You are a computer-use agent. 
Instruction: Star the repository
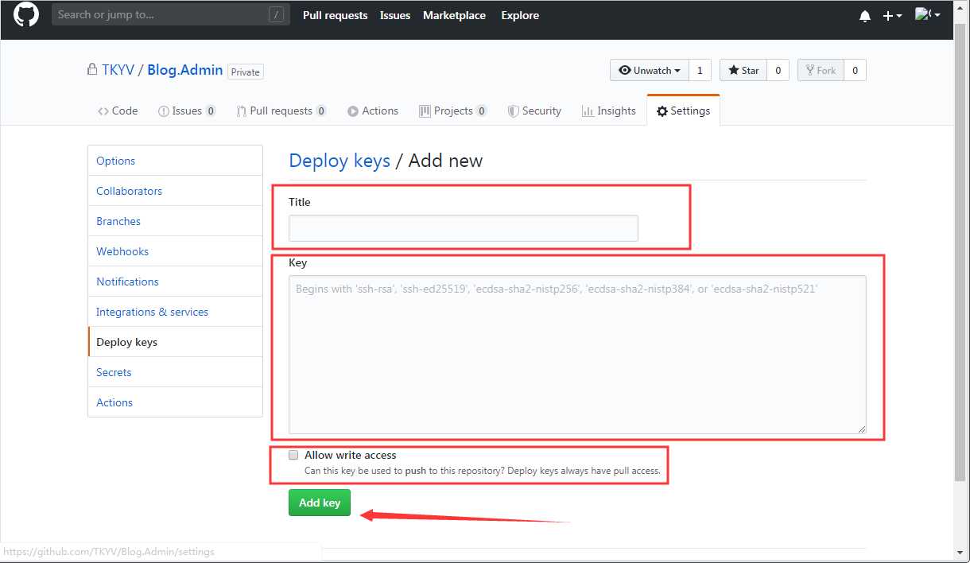743,70
